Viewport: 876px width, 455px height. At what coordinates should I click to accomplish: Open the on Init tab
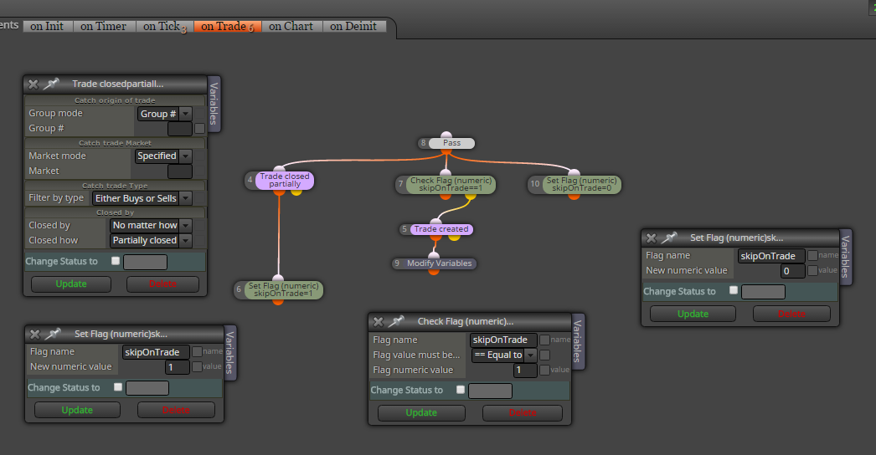coord(48,26)
